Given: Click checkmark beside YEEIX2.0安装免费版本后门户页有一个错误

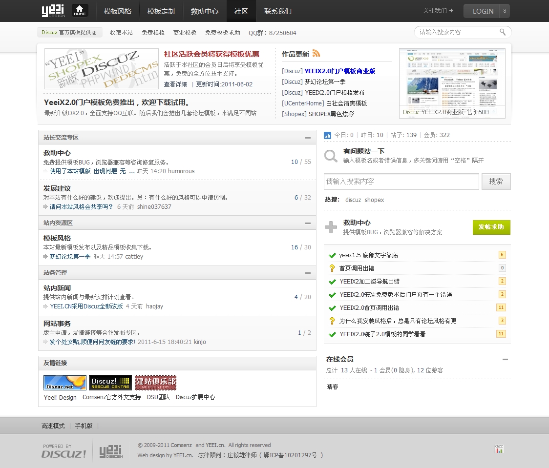Looking at the screenshot, I should (x=332, y=295).
